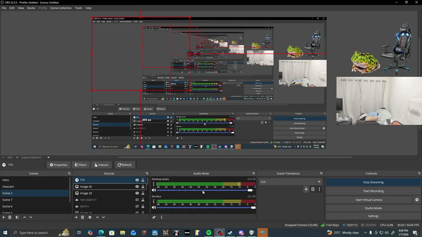This screenshot has width=422, height=237.
Task: Open source properties gear in Sources toolbar
Action: 90,217
